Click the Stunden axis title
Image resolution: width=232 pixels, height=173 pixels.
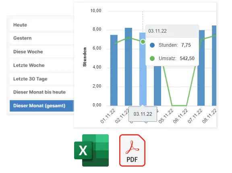85,57
